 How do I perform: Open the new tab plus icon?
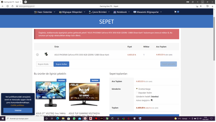tap(26, 2)
